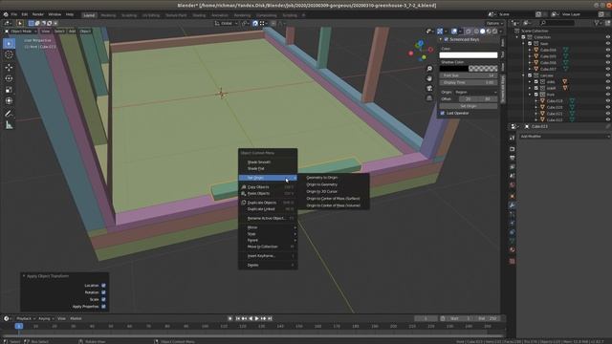Image resolution: width=612 pixels, height=344 pixels.
Task: Switch to wireframe viewport shading
Action: pos(476,32)
